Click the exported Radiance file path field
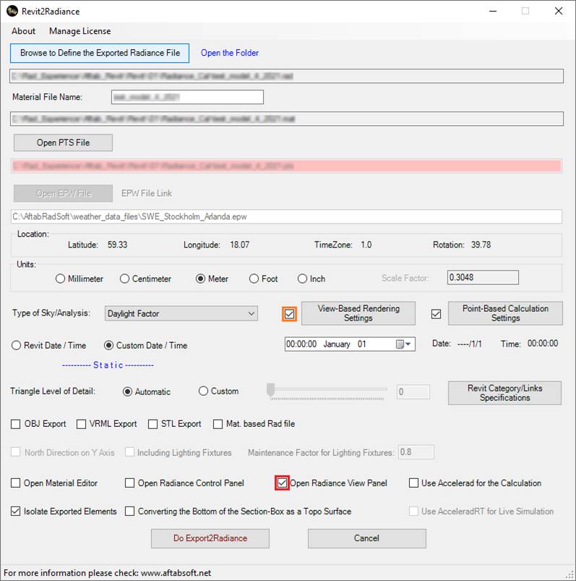This screenshot has width=576, height=581. pyautogui.click(x=286, y=76)
